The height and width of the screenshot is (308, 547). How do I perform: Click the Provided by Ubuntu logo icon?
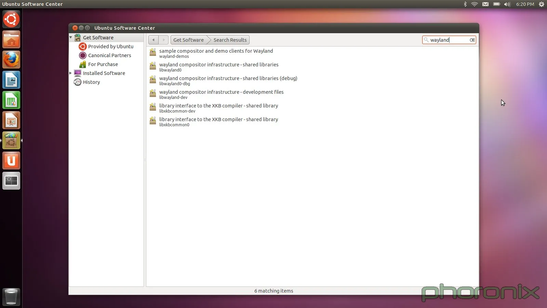(x=82, y=47)
